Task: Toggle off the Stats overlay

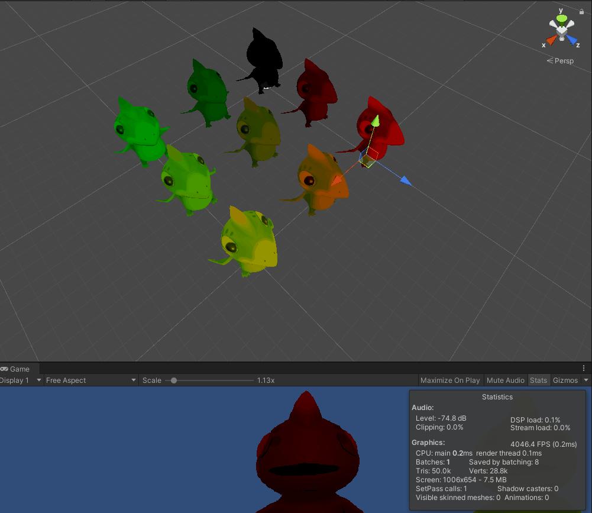Action: pyautogui.click(x=539, y=380)
